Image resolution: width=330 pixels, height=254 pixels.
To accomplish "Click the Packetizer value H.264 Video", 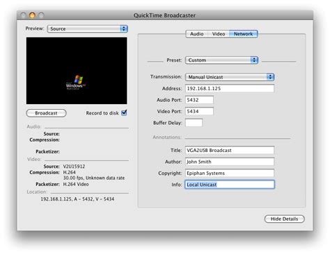I will (x=76, y=185).
